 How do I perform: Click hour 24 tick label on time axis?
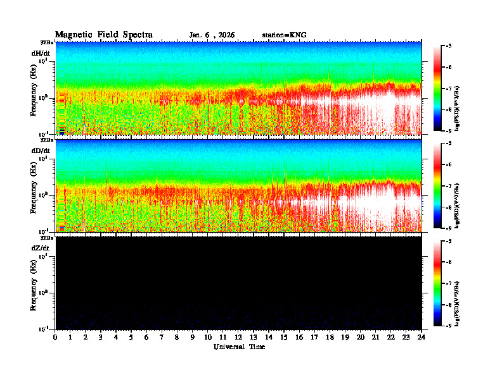tap(422, 337)
